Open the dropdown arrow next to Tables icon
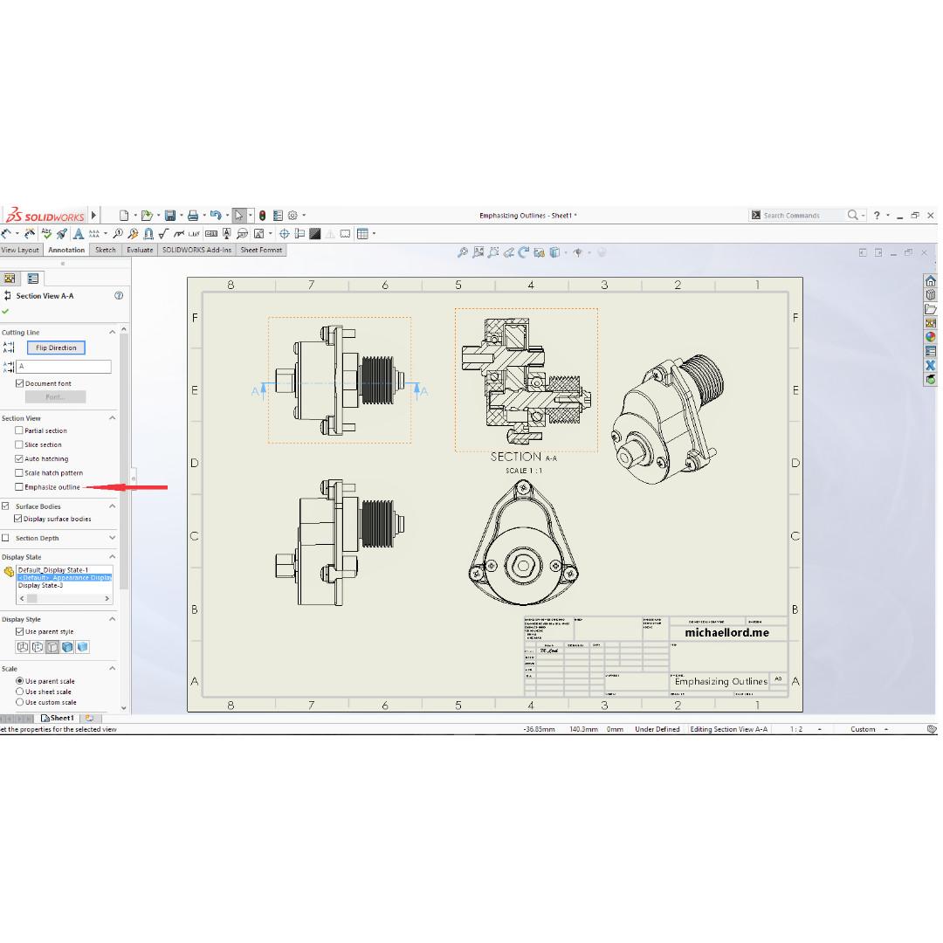 374,233
